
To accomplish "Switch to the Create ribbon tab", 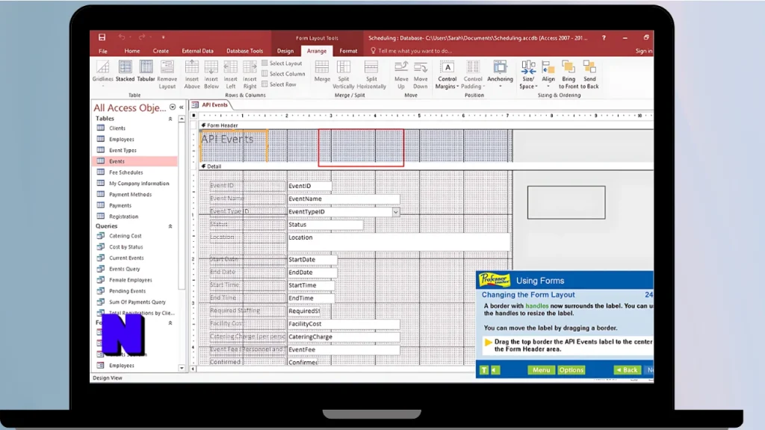I will click(x=161, y=51).
